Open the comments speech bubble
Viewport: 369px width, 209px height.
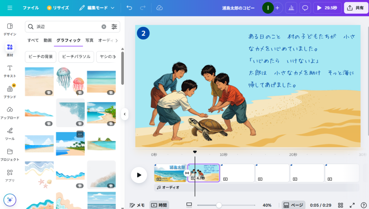(x=305, y=8)
